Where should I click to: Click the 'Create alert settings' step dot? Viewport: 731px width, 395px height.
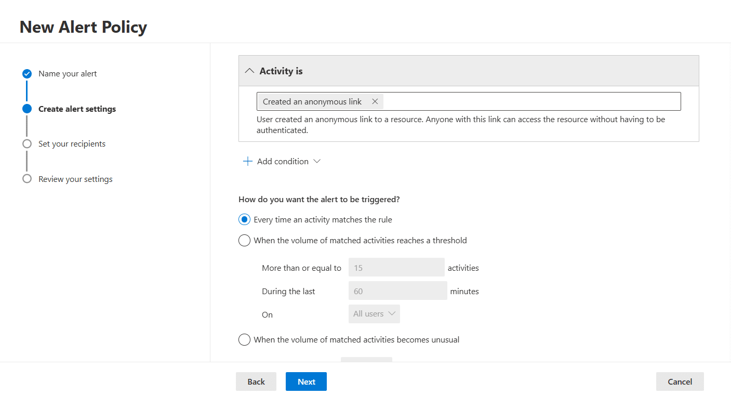click(27, 109)
